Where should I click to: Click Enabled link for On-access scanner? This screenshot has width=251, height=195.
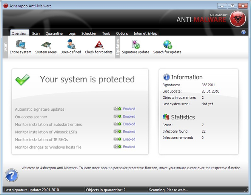point(129,116)
